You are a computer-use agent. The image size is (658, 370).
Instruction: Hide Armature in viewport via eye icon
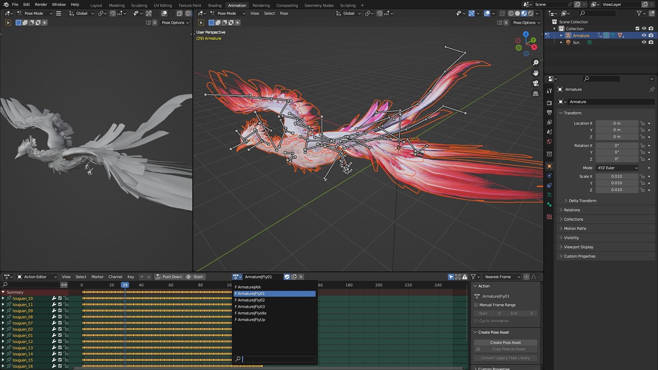click(644, 36)
